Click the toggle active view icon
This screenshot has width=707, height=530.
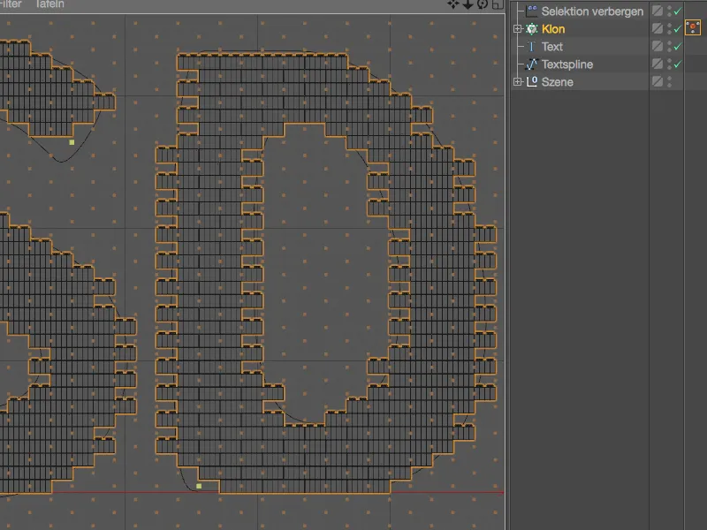point(497,5)
